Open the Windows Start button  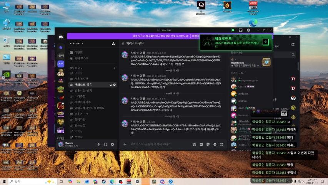[5, 181]
